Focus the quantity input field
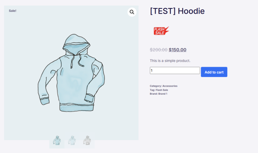Viewport: 258px width, 153px height. tap(175, 70)
